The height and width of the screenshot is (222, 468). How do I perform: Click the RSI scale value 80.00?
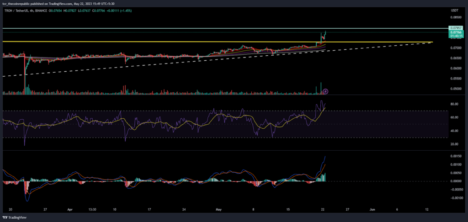454,104
